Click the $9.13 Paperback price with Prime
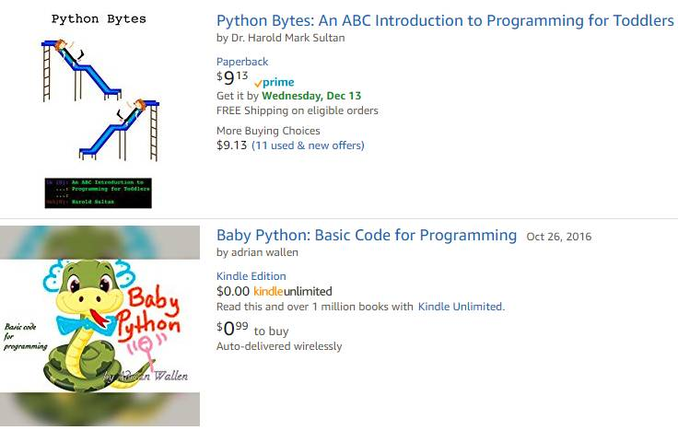This screenshot has height=430, width=678. pos(232,79)
